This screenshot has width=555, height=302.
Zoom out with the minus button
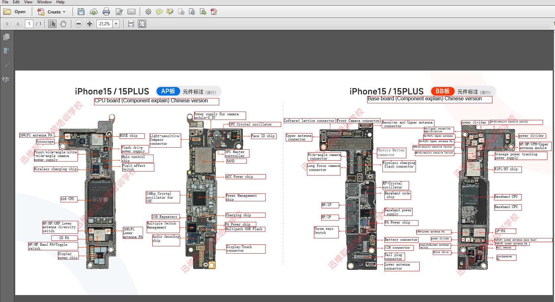click(x=78, y=24)
